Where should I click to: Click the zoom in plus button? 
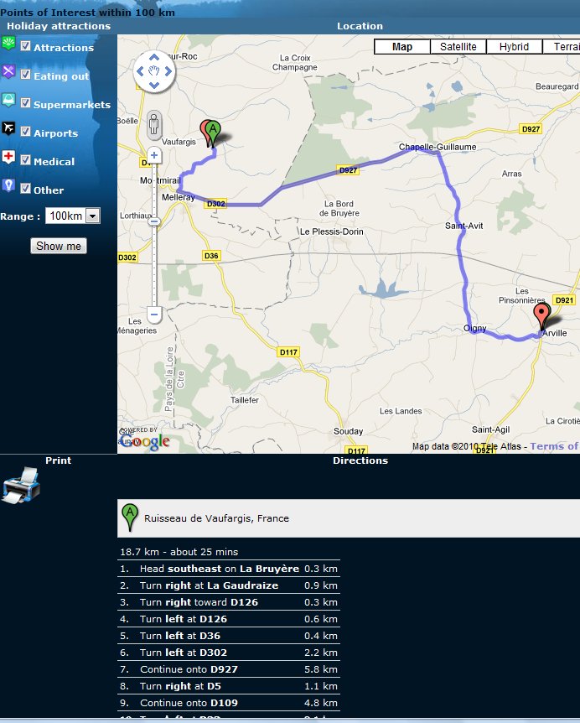[154, 156]
